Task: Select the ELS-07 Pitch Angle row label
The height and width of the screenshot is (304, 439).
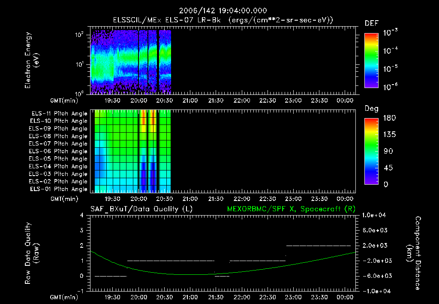Action: pos(58,144)
